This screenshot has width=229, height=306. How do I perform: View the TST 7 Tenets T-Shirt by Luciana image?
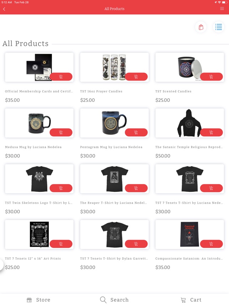[189, 179]
